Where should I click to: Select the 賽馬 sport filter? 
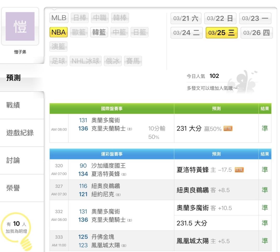[x=133, y=61]
